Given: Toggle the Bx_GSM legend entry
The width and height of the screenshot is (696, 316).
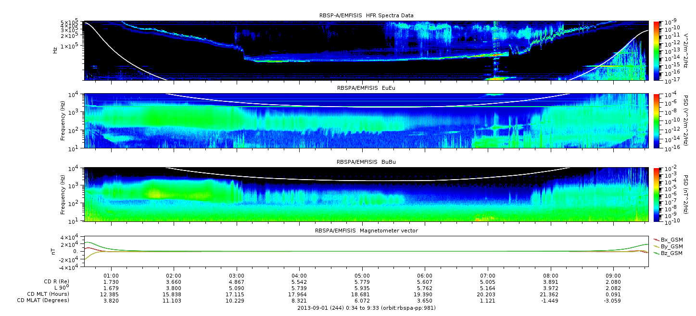Looking at the screenshot, I should point(671,239).
